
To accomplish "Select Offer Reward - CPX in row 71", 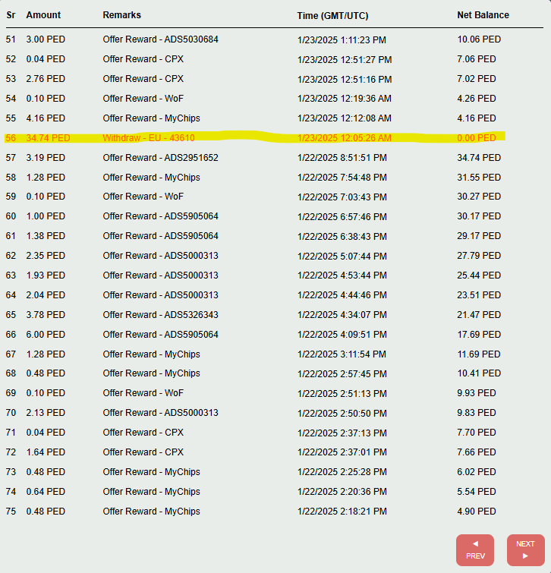I will point(143,433).
